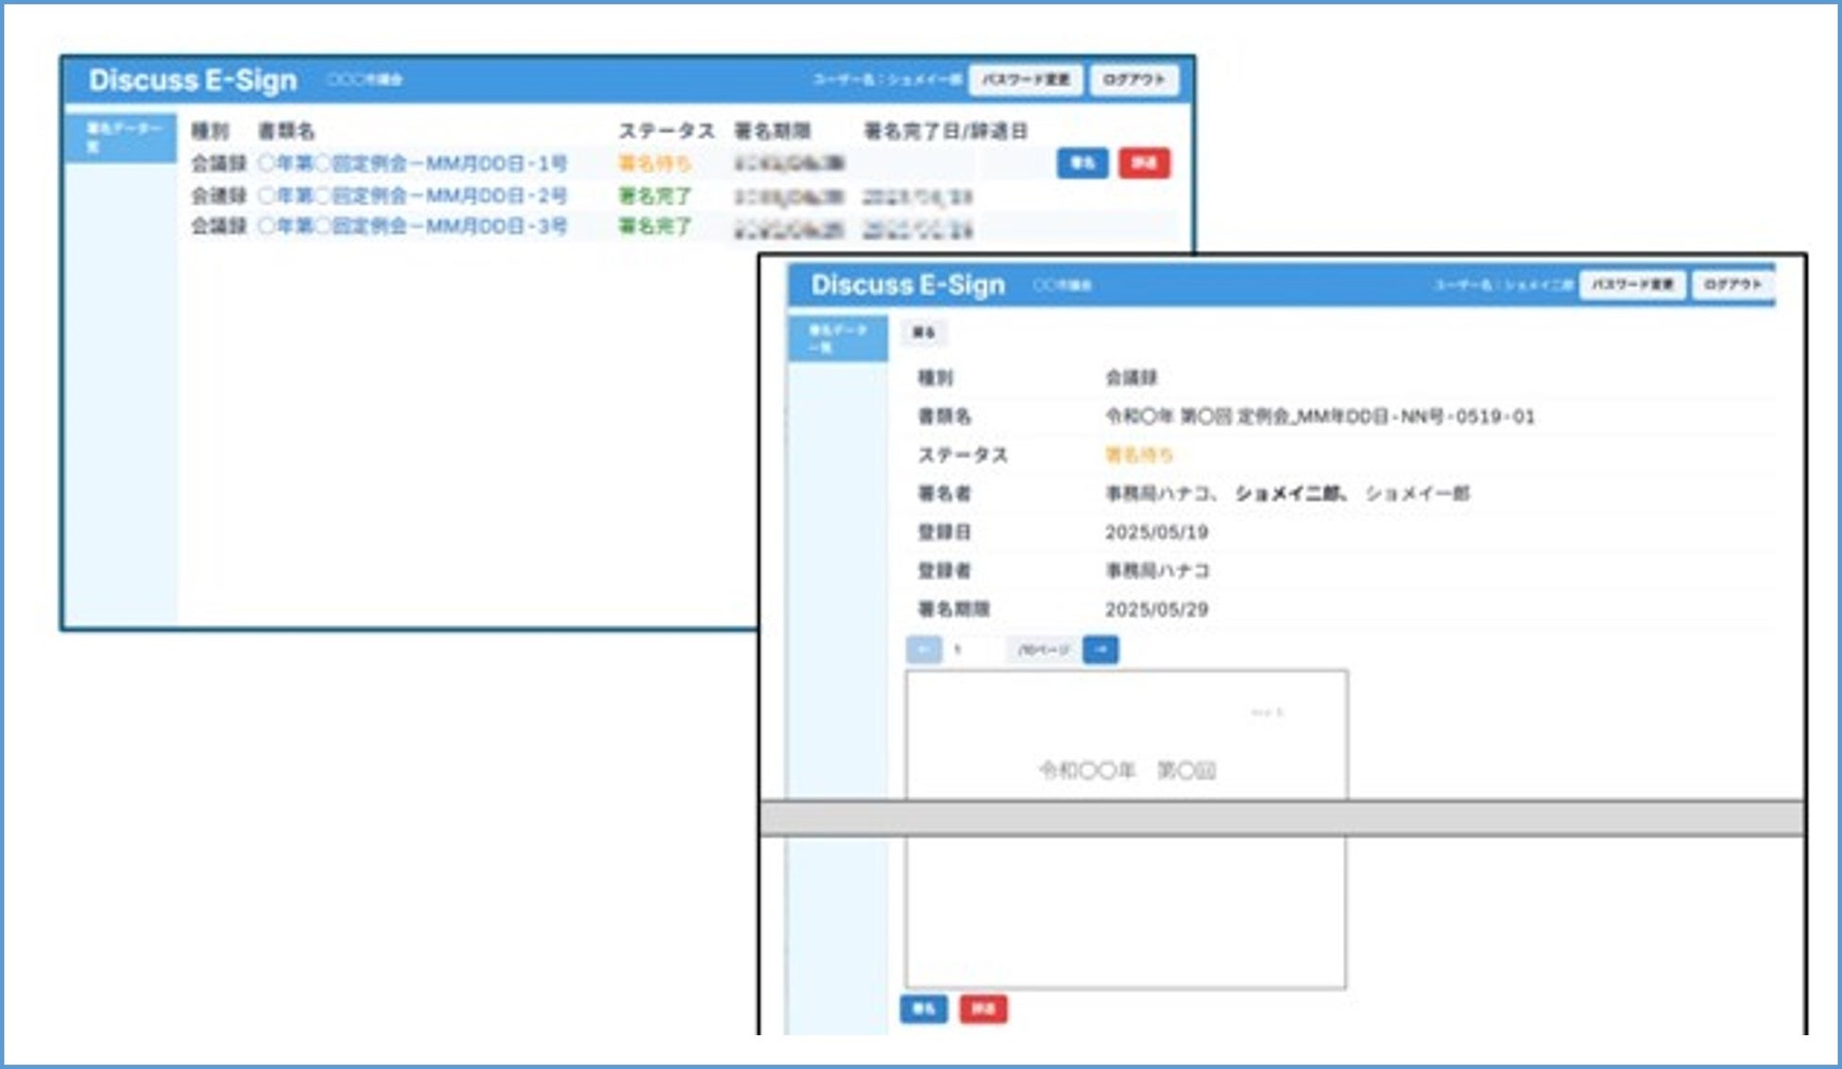Click Discuss E-Sign logo in the detail window

tap(907, 285)
